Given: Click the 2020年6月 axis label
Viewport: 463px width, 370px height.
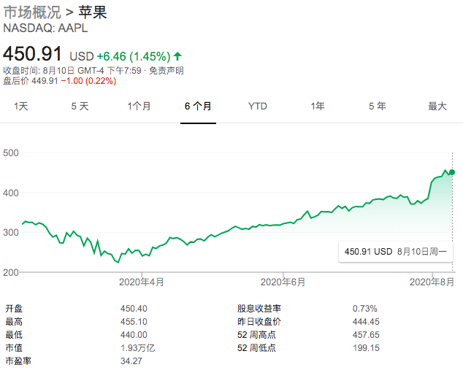Looking at the screenshot, I should (x=283, y=282).
